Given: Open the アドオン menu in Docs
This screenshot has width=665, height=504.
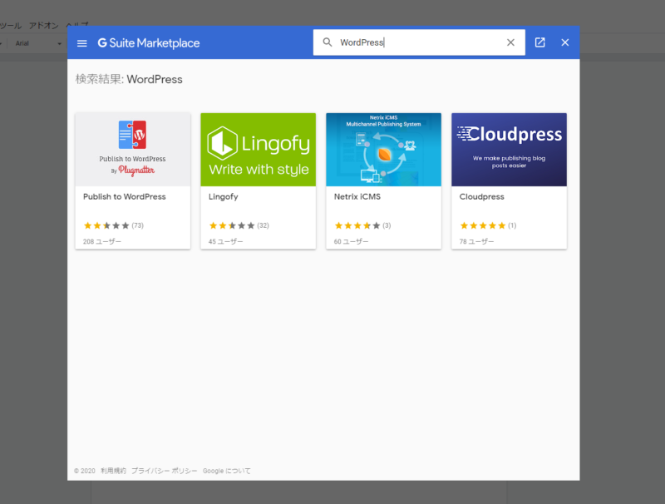Looking at the screenshot, I should tap(44, 26).
